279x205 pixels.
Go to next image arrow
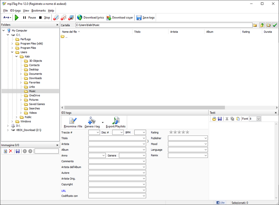point(30,151)
